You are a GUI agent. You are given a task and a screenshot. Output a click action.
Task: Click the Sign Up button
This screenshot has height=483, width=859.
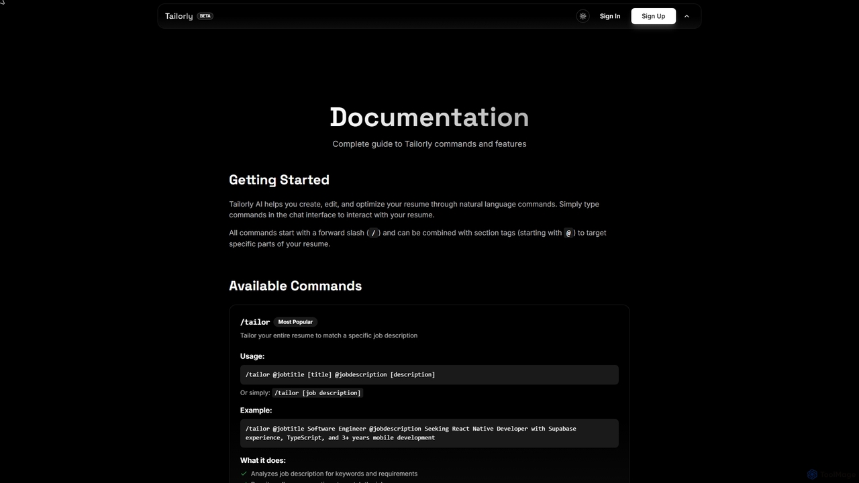point(653,16)
